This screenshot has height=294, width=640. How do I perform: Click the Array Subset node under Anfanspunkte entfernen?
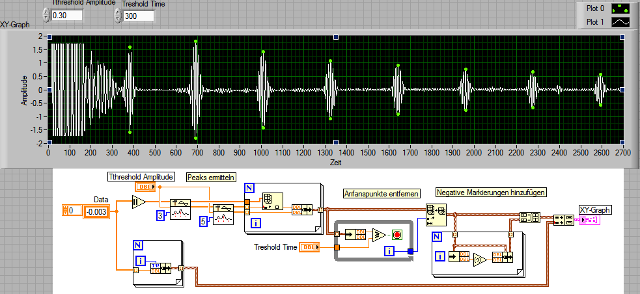[436, 215]
